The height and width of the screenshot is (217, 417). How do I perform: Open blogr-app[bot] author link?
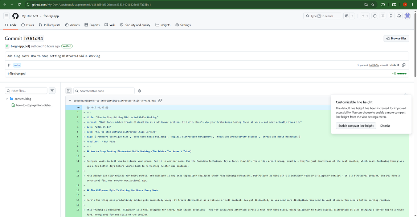tap(20, 46)
